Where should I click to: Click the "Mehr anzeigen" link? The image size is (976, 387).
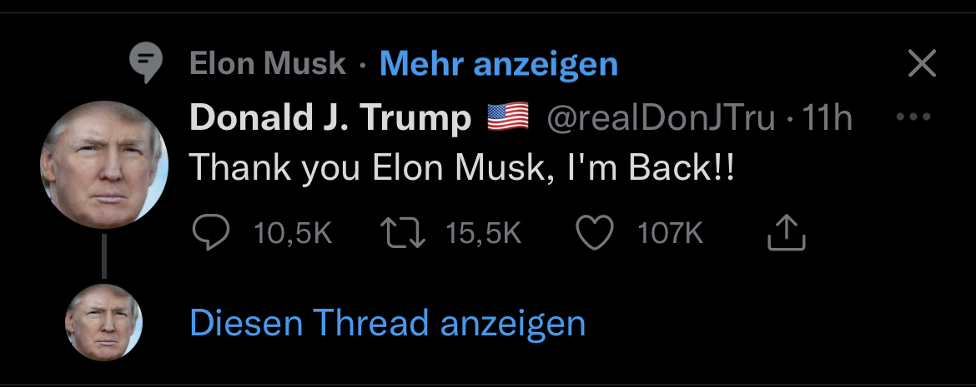click(x=498, y=63)
